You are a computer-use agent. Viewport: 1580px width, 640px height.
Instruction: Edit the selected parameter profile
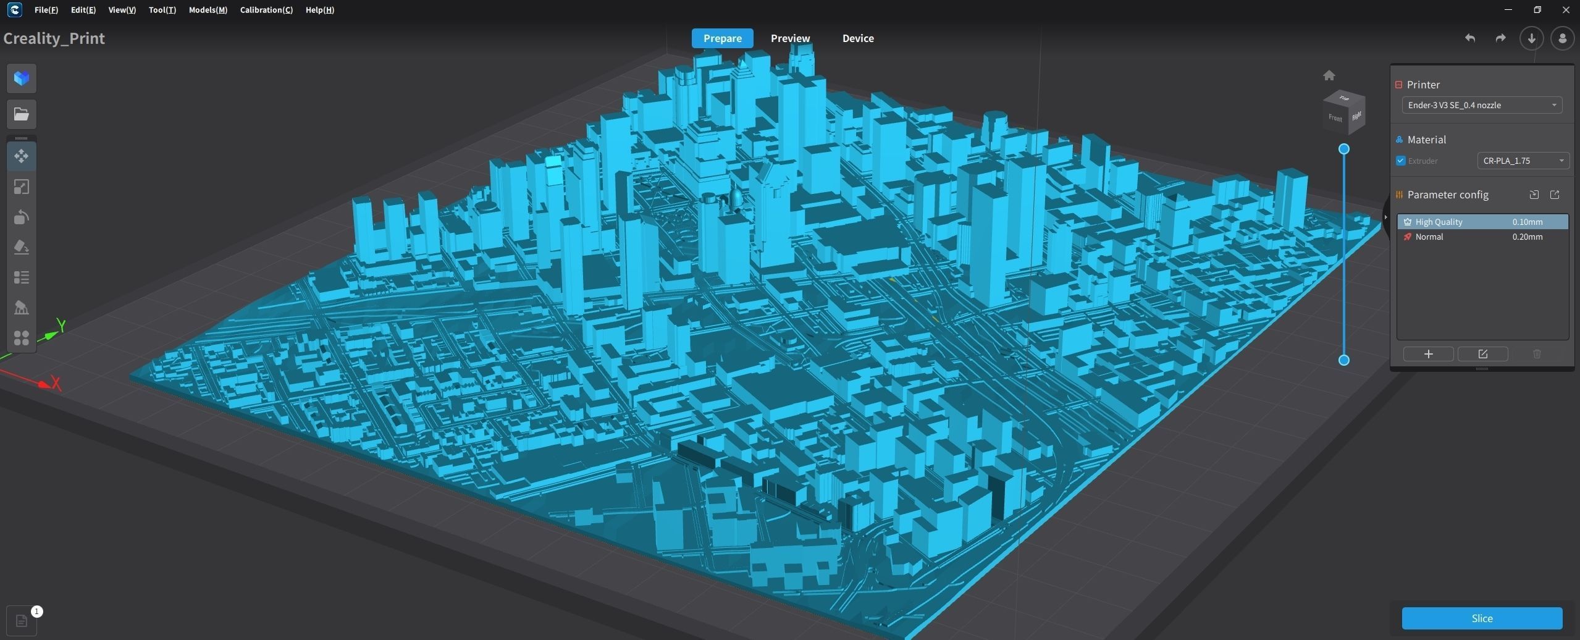1482,354
